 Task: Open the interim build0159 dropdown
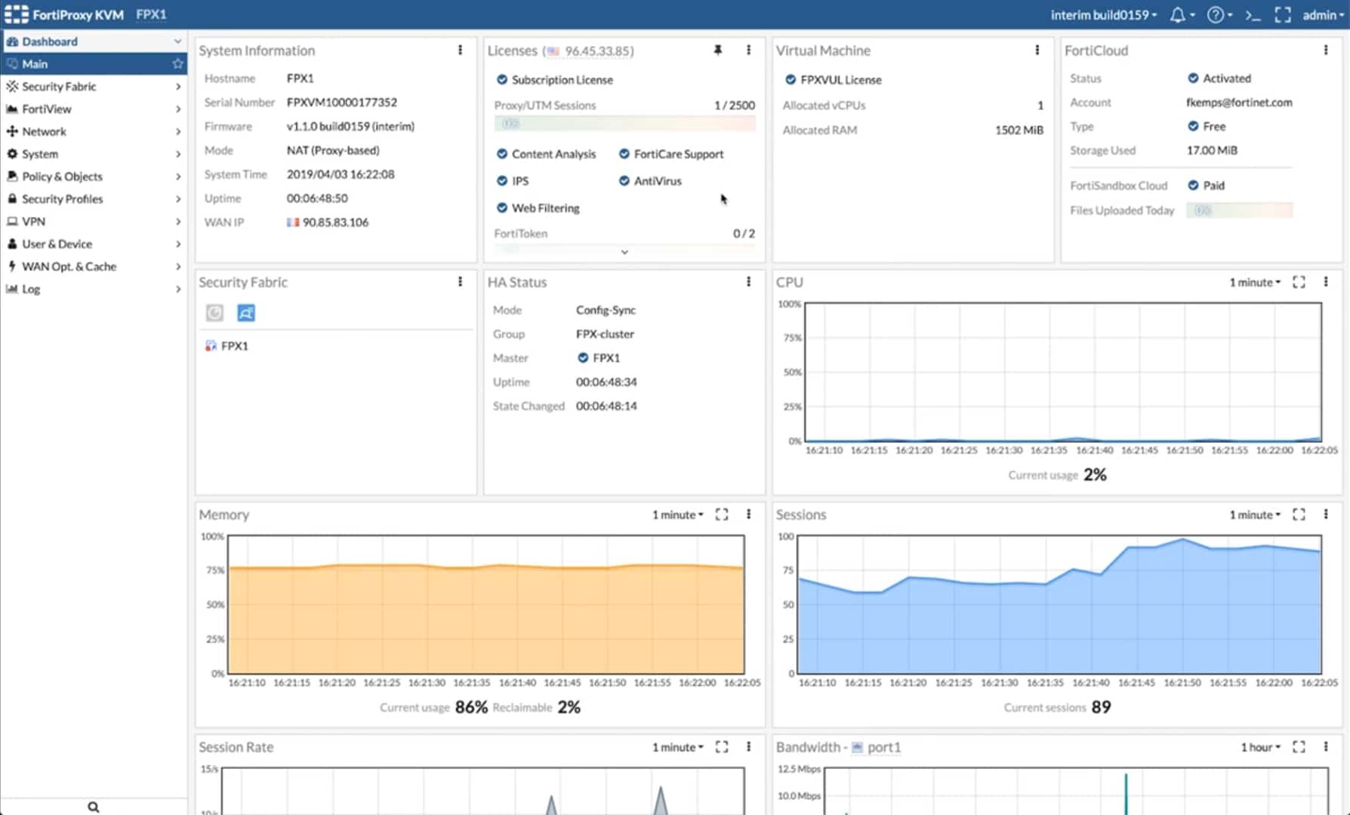tap(1103, 15)
